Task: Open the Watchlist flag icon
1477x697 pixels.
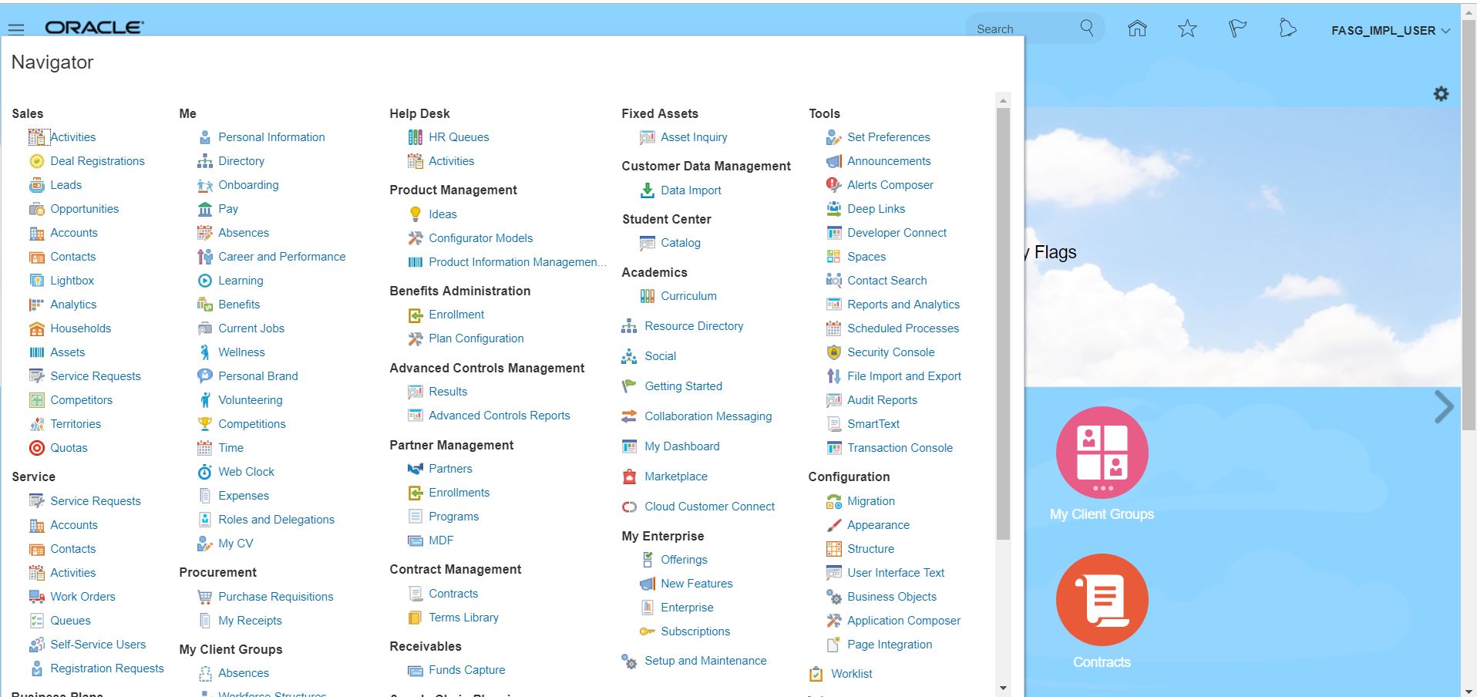Action: pos(1237,29)
